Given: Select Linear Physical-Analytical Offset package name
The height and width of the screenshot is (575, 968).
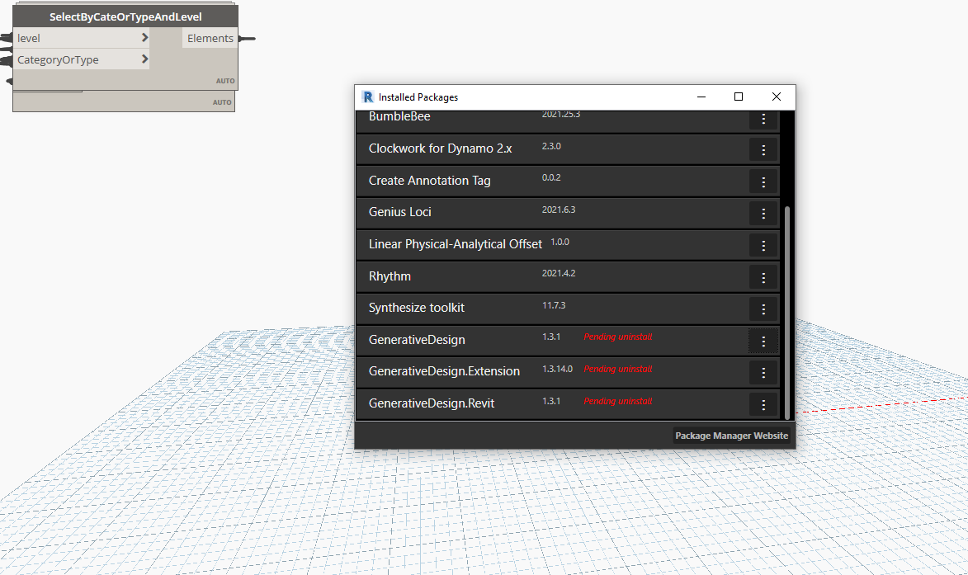Looking at the screenshot, I should click(x=455, y=244).
